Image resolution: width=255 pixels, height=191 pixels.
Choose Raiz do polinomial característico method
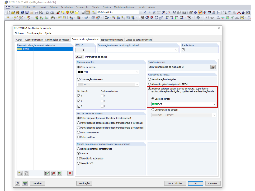[79, 149]
